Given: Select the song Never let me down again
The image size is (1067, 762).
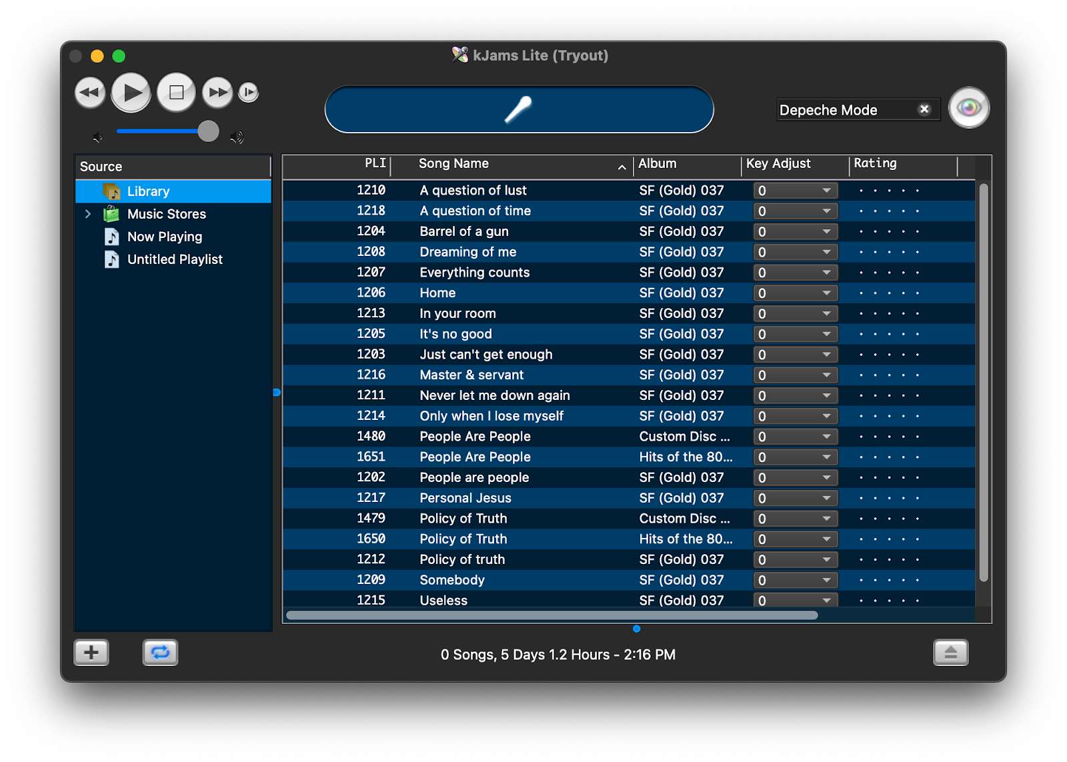Looking at the screenshot, I should pyautogui.click(x=495, y=395).
